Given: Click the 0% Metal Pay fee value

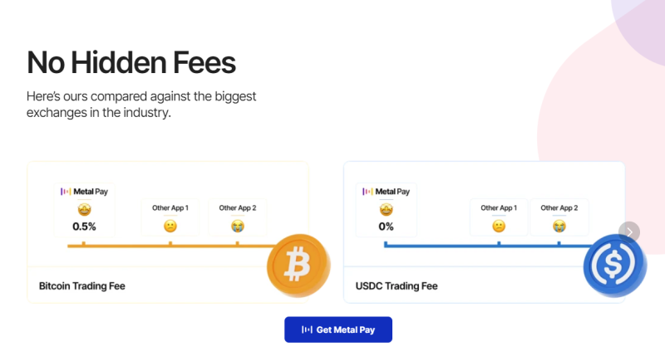Looking at the screenshot, I should [386, 227].
